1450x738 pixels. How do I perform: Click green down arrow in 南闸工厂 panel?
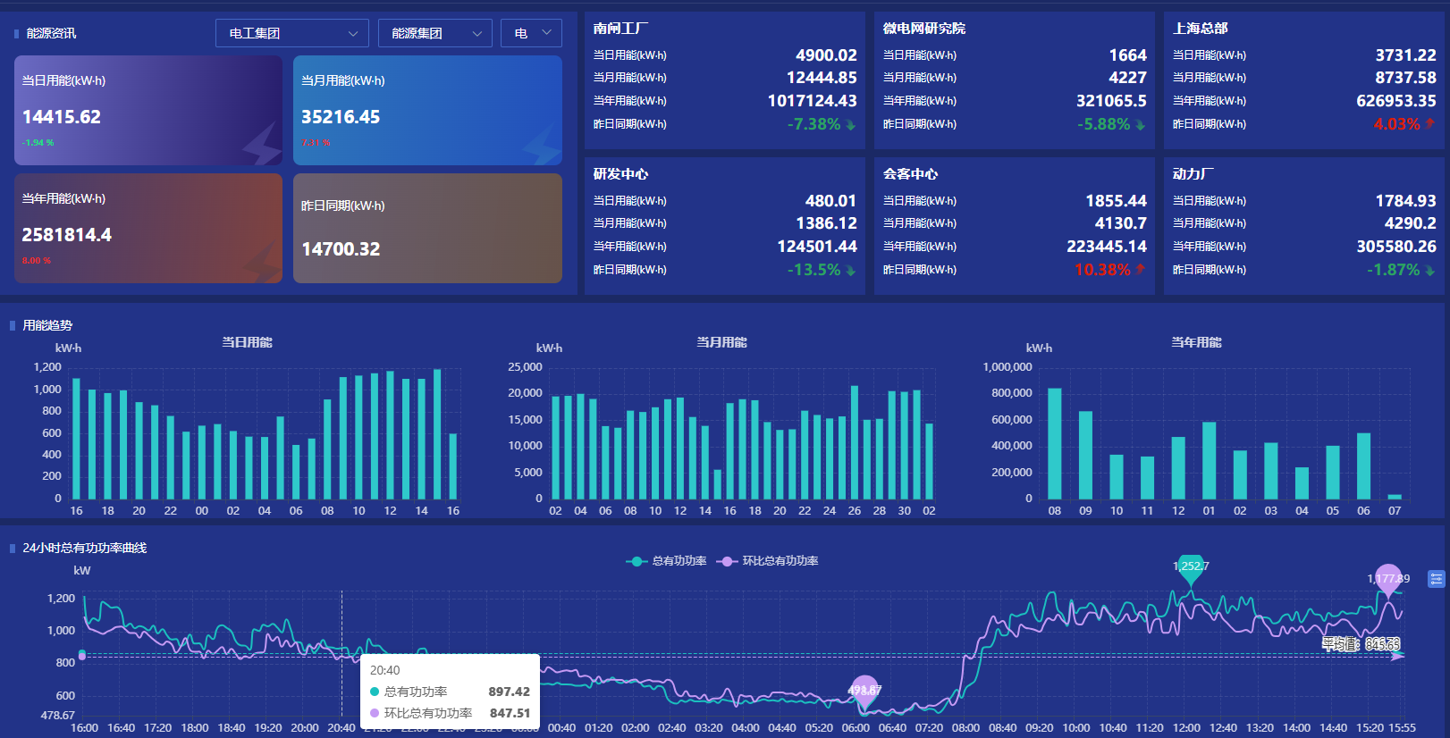tap(851, 125)
